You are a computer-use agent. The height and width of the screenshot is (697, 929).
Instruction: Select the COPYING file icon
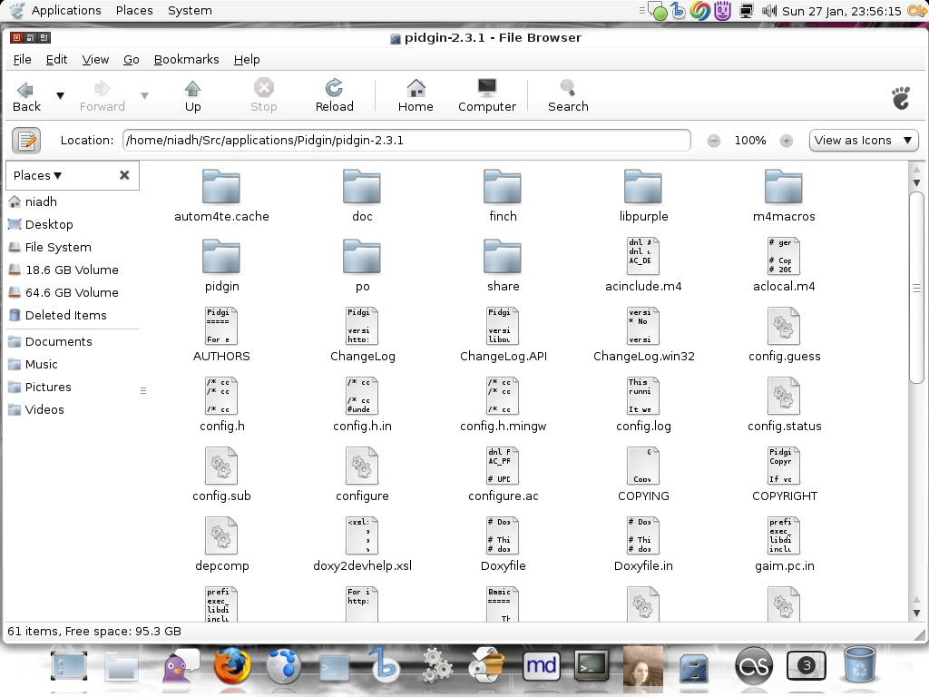[643, 466]
